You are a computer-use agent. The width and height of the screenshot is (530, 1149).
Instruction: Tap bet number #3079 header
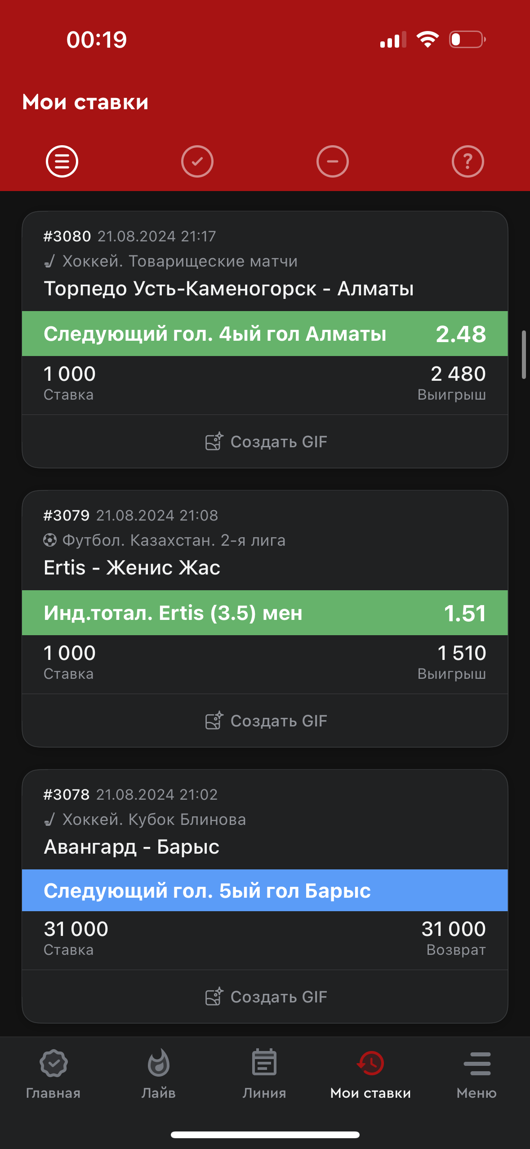(x=67, y=516)
